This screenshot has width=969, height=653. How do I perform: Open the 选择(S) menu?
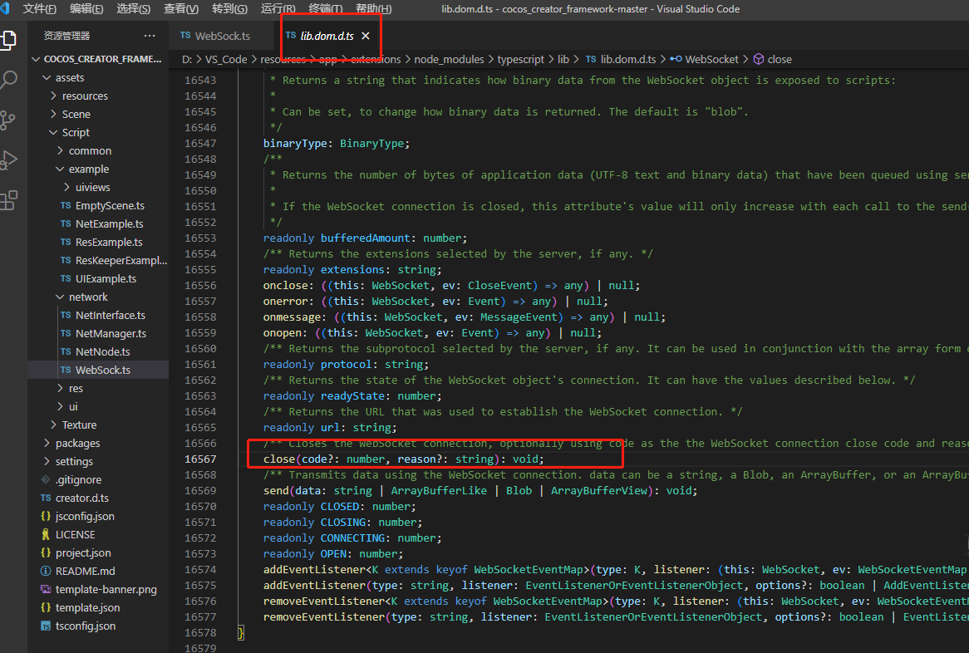coord(134,8)
